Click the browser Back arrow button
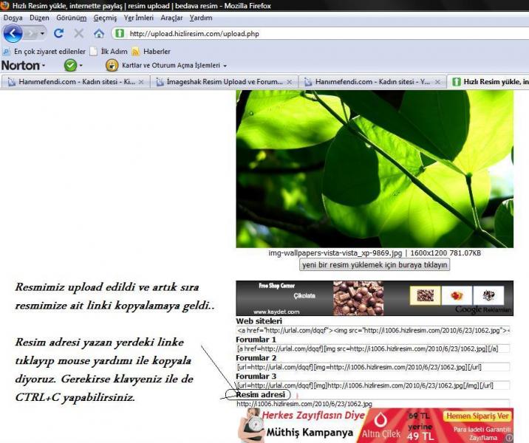 pyautogui.click(x=13, y=33)
